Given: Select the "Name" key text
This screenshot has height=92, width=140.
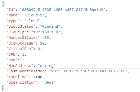Looking at the screenshot, I should point(13,15).
